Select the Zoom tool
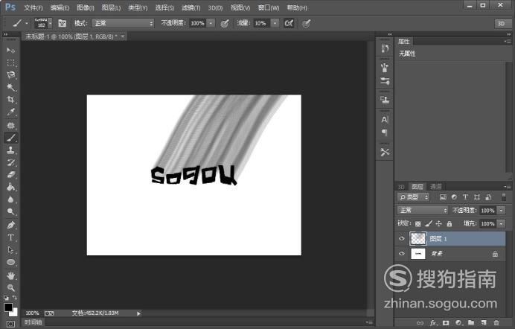515x329 pixels. (11, 287)
